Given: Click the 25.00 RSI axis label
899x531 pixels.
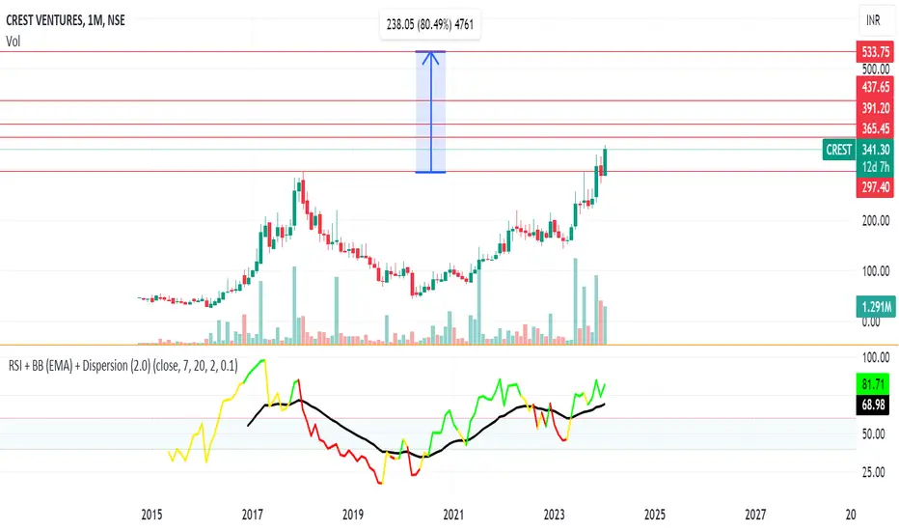Looking at the screenshot, I should [x=873, y=472].
